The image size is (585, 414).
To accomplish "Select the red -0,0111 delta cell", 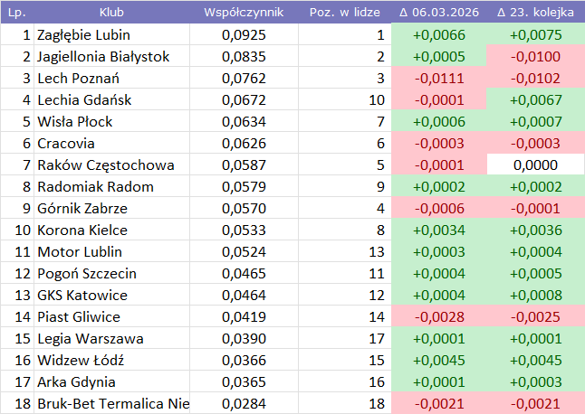I will pos(439,79).
